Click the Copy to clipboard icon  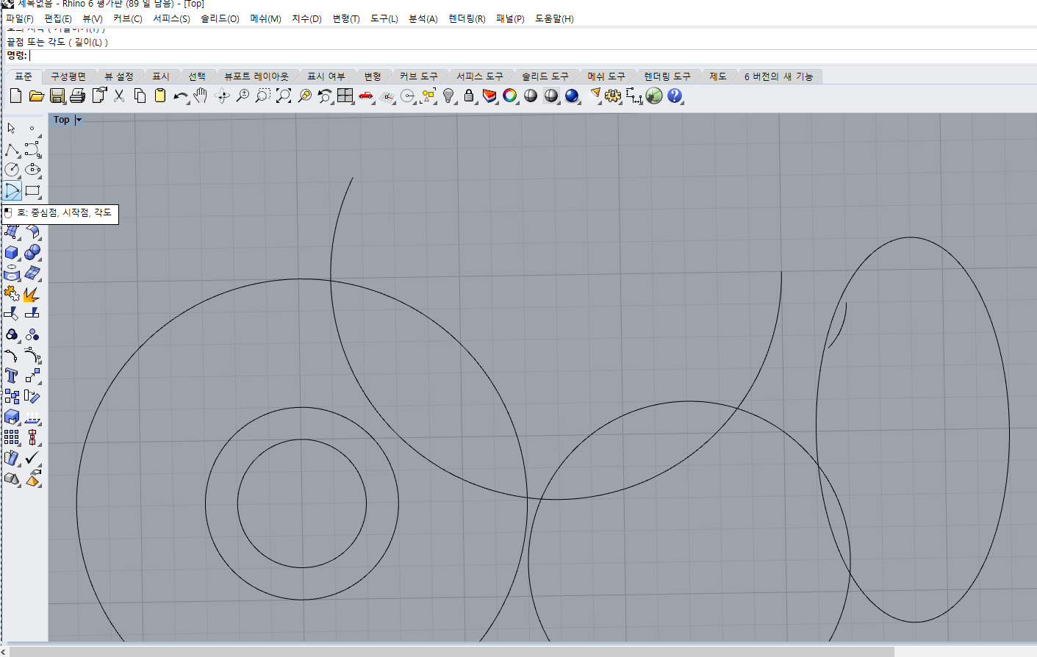[x=140, y=96]
